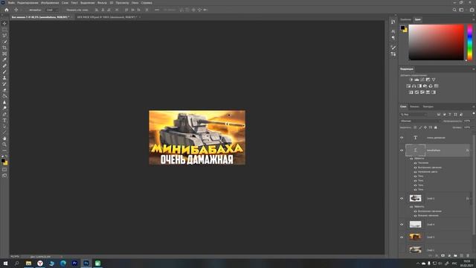476x268 pixels.
Task: Create a new group folder in Layers panel
Action: (x=455, y=255)
